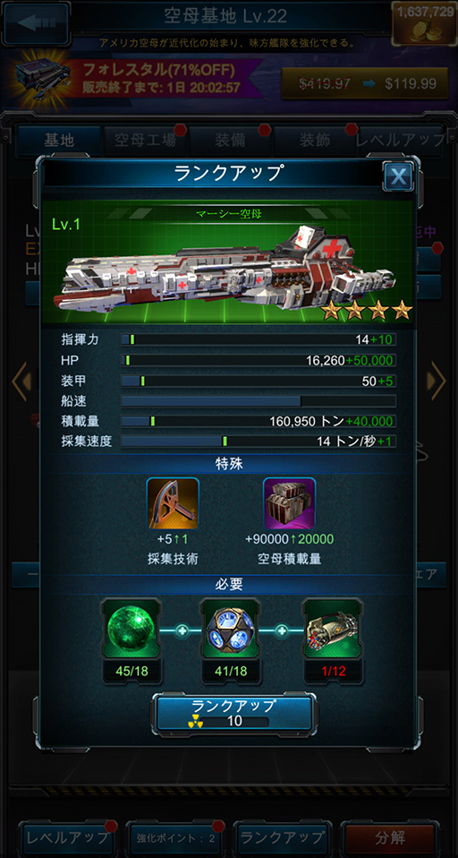Go to next carrier with right chevron
This screenshot has width=458, height=858.
[437, 381]
